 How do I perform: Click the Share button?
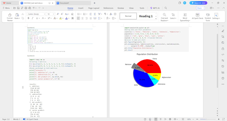click(201, 8)
